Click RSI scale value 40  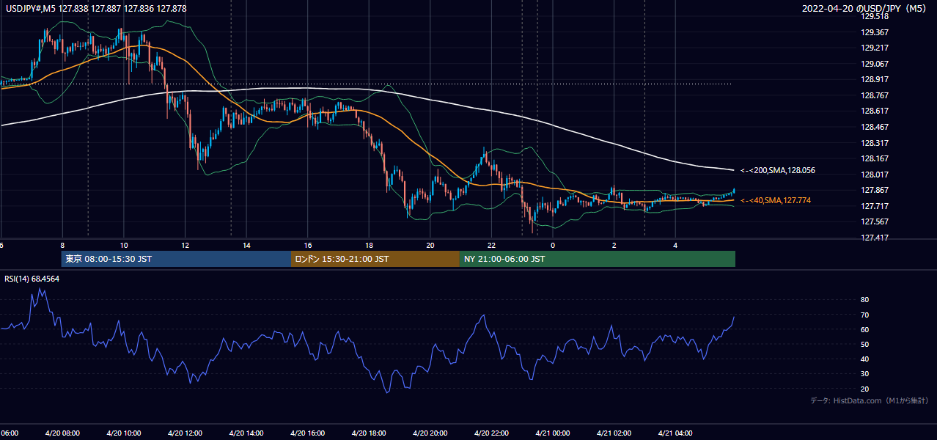pos(864,359)
